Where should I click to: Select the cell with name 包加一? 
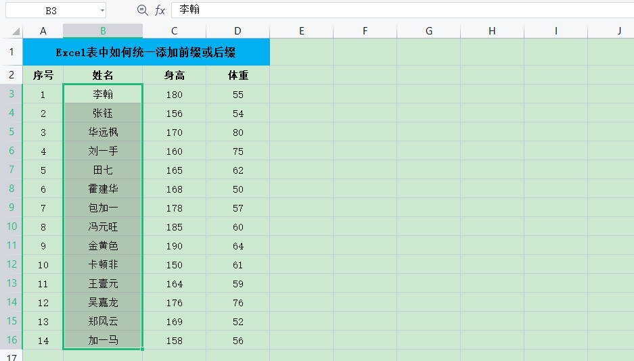[103, 208]
